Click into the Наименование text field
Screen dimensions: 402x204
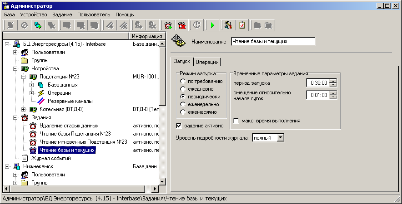click(273, 41)
